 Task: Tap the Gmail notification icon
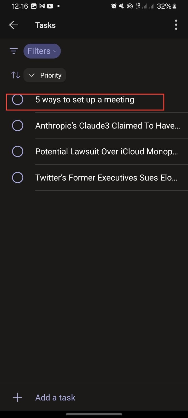pyautogui.click(x=42, y=6)
